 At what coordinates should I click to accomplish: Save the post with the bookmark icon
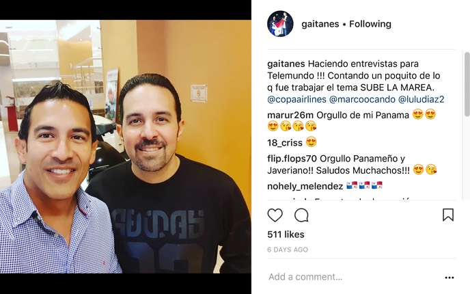pyautogui.click(x=448, y=215)
